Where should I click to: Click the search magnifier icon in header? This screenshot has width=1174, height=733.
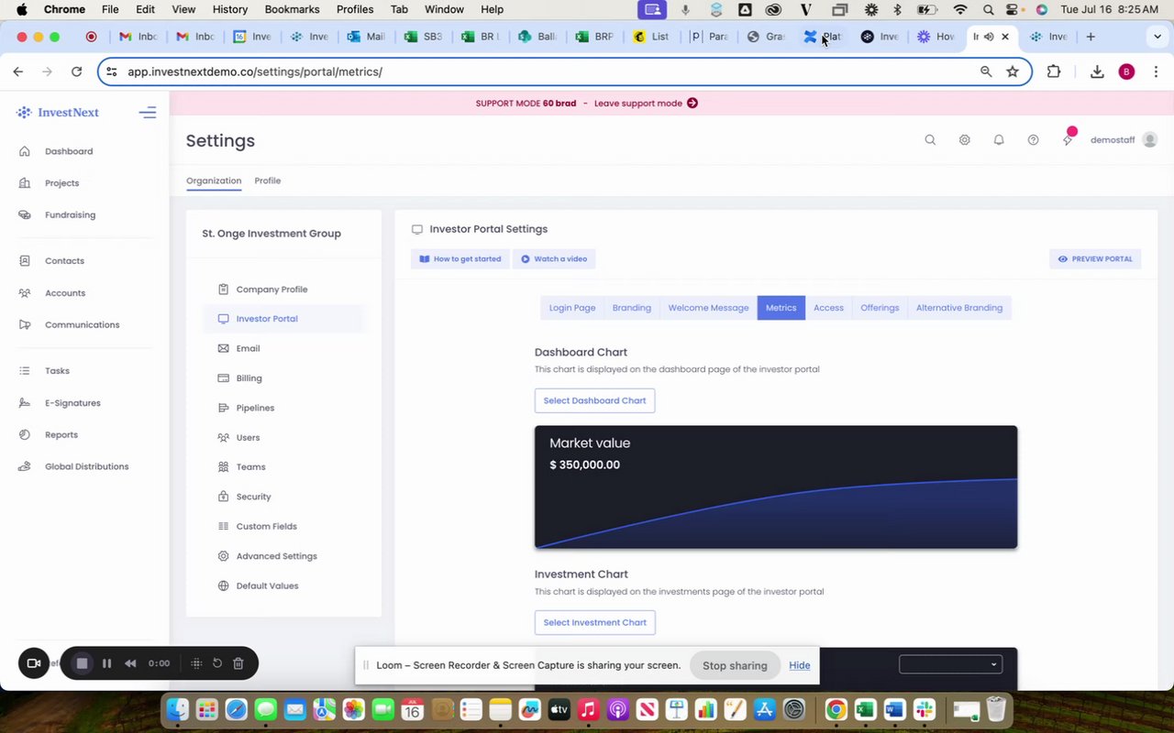[930, 140]
